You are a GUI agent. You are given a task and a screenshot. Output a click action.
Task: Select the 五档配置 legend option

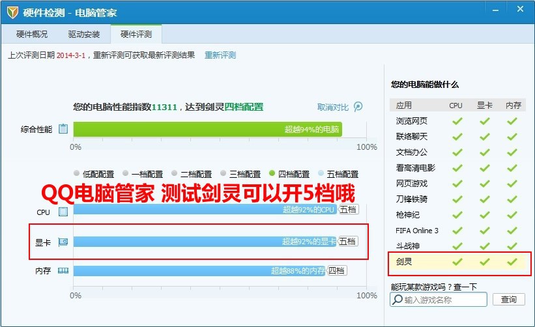pyautogui.click(x=338, y=174)
